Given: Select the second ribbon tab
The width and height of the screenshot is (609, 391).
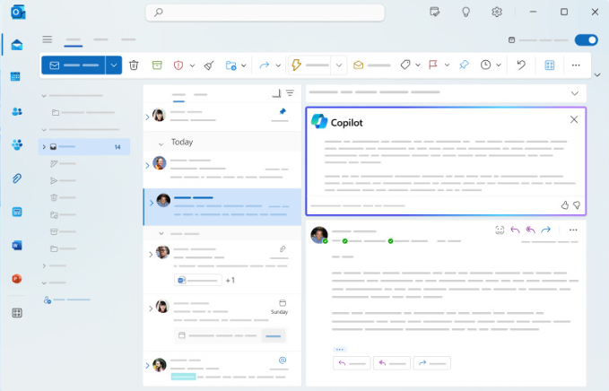Looking at the screenshot, I should [x=101, y=39].
